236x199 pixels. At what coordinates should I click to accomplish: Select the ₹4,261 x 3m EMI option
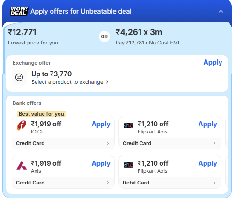point(147,37)
